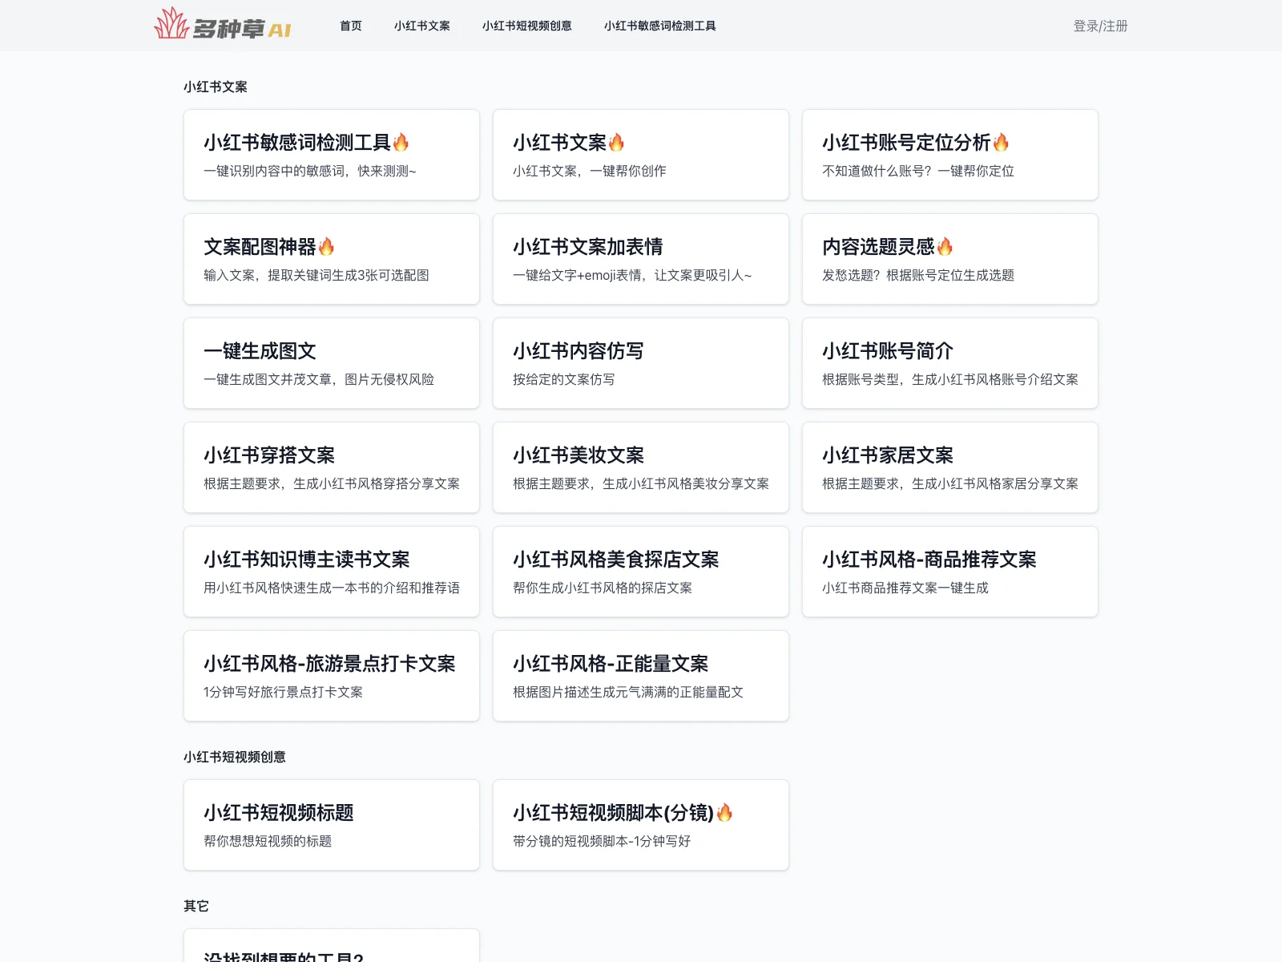This screenshot has width=1282, height=962.
Task: Click the 其它 section heading
Action: click(196, 906)
